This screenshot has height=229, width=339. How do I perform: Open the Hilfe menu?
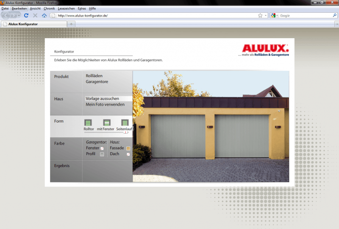click(92, 8)
